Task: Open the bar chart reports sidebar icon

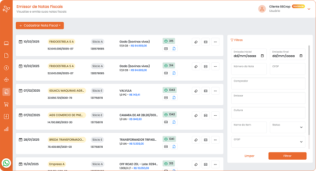Action: 6,129
